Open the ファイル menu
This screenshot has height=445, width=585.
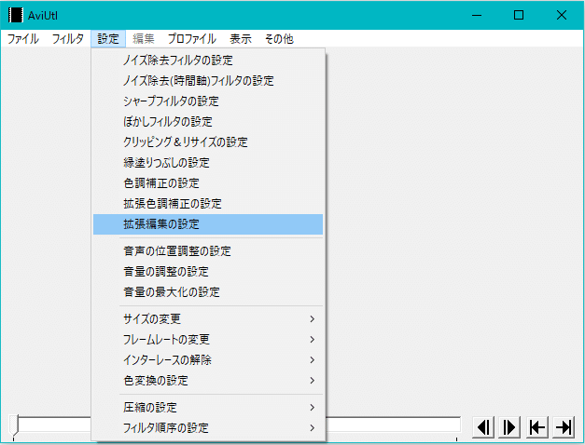(22, 39)
